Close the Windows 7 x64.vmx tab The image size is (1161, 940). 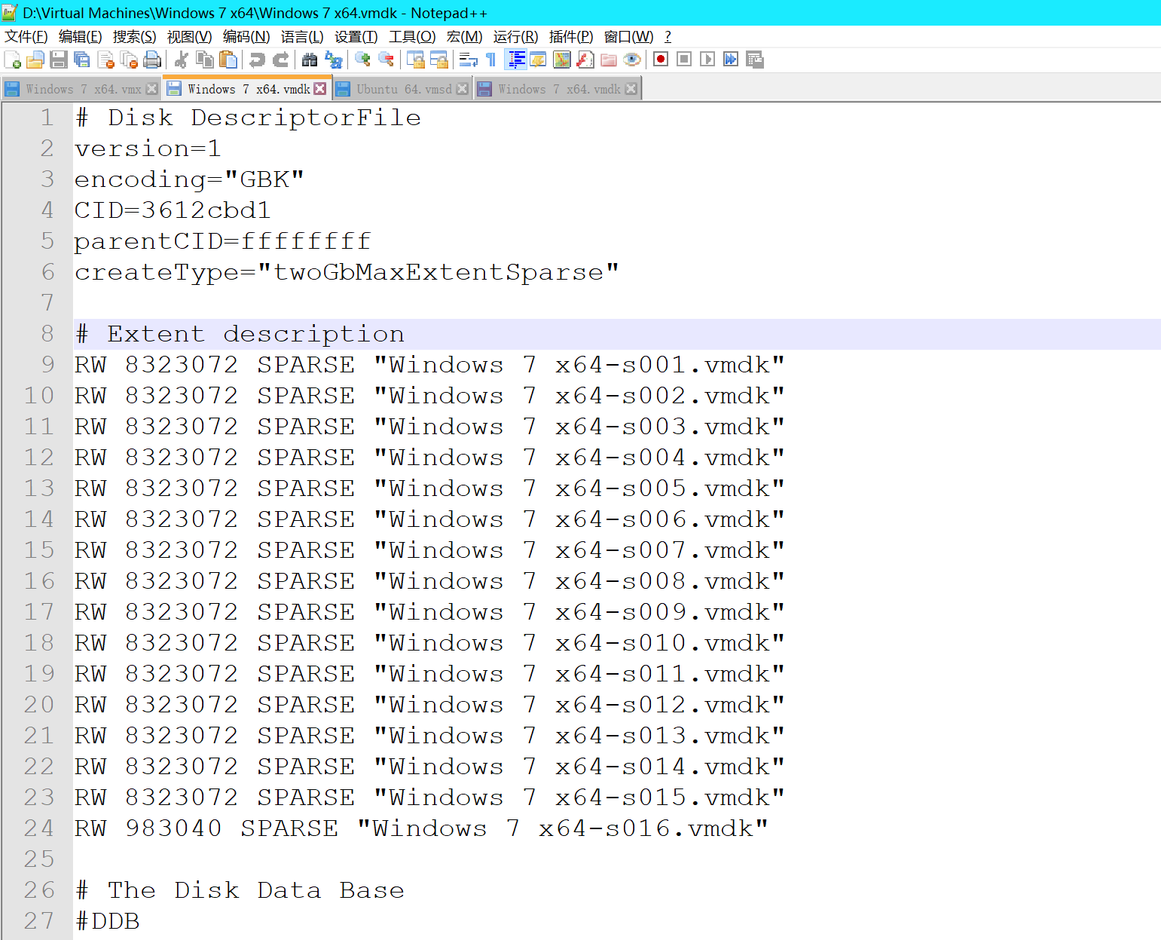pyautogui.click(x=151, y=89)
